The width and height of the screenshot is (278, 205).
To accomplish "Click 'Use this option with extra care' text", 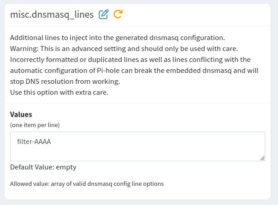I will [59, 92].
